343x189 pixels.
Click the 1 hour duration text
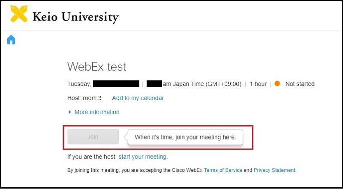click(x=258, y=84)
